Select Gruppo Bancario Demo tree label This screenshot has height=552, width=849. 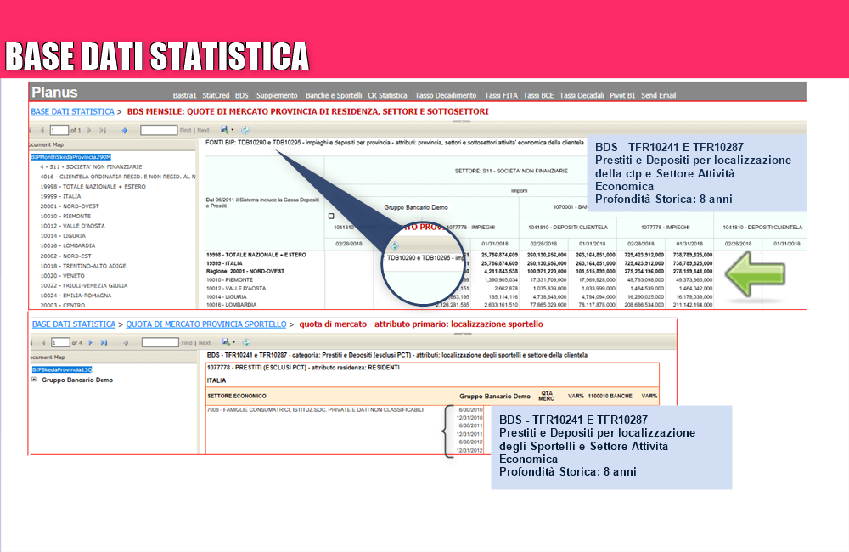(x=77, y=380)
